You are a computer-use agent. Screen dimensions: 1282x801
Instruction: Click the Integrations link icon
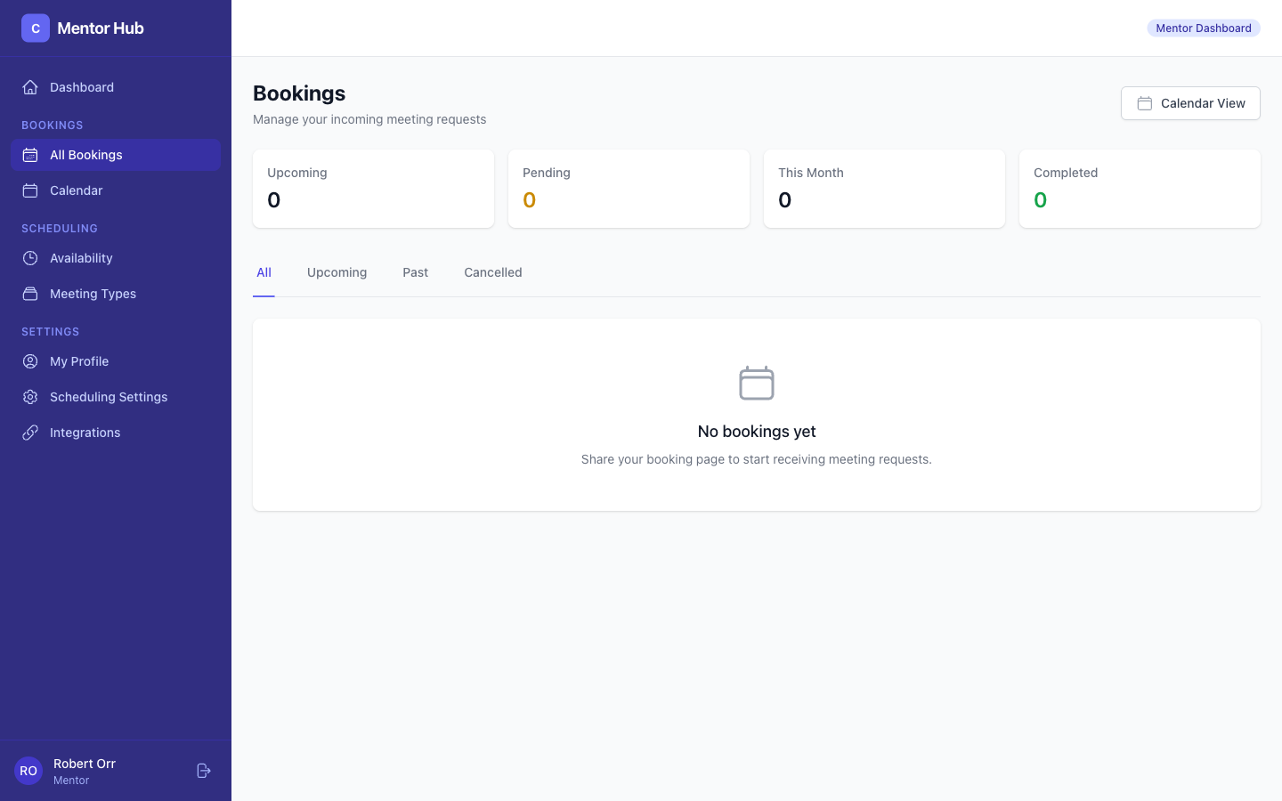tap(30, 433)
